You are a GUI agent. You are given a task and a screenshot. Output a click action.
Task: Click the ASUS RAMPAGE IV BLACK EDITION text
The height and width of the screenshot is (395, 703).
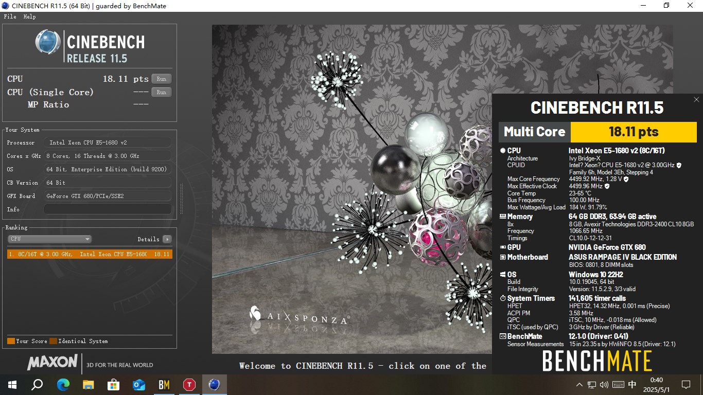tap(623, 257)
